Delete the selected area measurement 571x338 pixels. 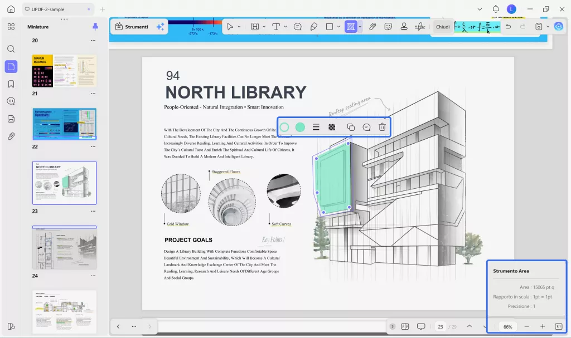tap(382, 127)
